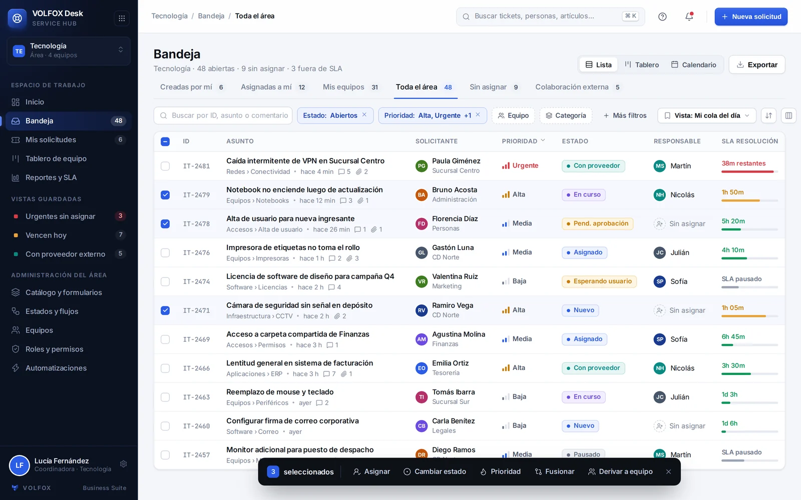The height and width of the screenshot is (500, 801).
Task: Open the Equipo filter dropdown
Action: 513,115
